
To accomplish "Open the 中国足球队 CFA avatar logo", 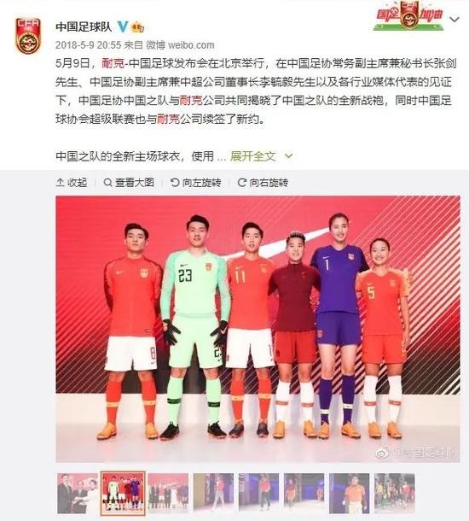I will pyautogui.click(x=28, y=36).
